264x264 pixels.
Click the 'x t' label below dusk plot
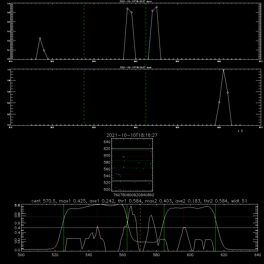240,131
